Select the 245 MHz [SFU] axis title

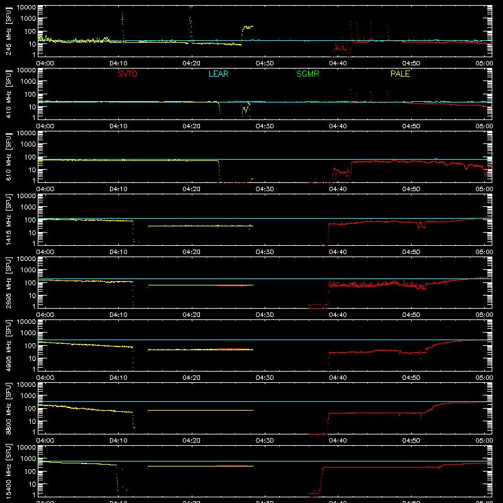8,31
